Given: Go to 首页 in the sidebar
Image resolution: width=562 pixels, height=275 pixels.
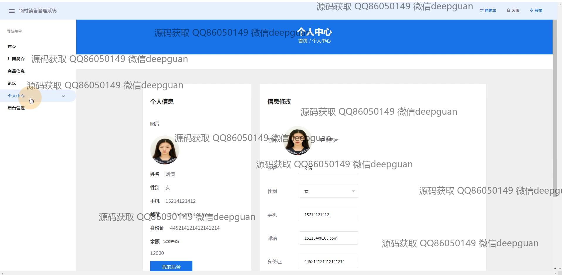Looking at the screenshot, I should (x=12, y=47).
